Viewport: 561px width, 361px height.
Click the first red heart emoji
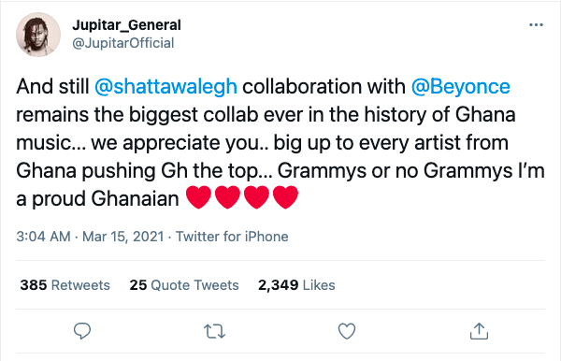pos(199,197)
